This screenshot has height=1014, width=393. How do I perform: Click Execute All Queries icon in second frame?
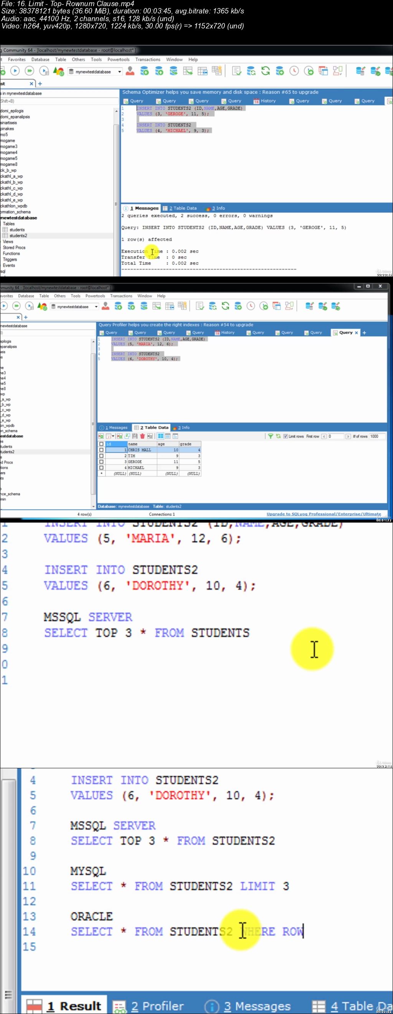pos(17,306)
